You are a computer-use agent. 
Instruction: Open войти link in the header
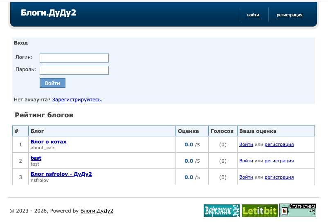[253, 15]
